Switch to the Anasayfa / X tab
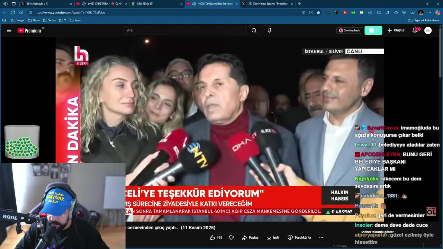Viewport: 443px width, 249px height. tap(46, 4)
